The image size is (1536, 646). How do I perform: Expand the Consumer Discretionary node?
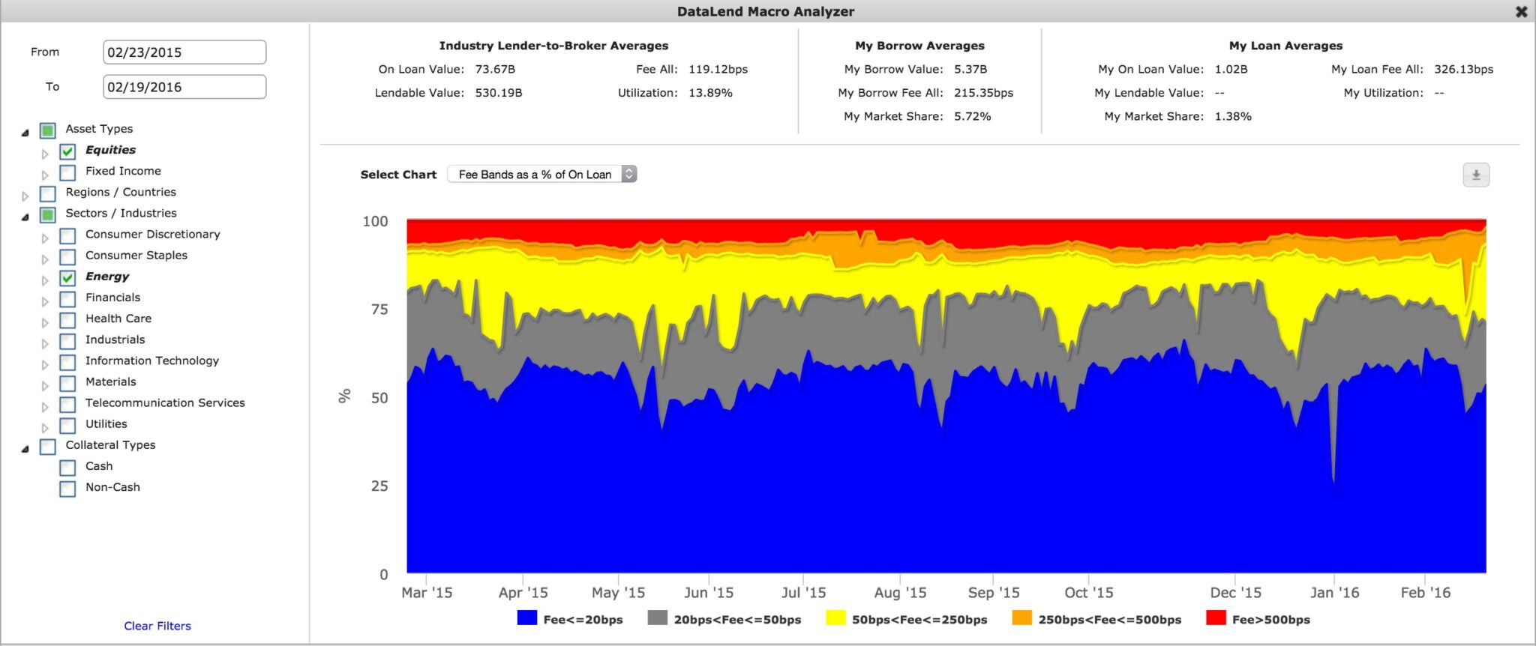(45, 238)
